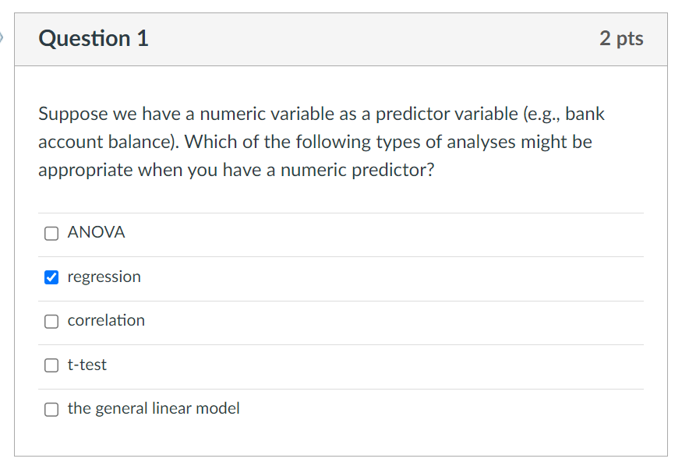
Task: Check the general linear model answer
Action: 51,409
